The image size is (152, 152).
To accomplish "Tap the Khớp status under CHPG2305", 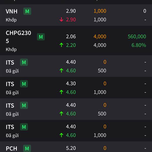I will click(11, 49).
